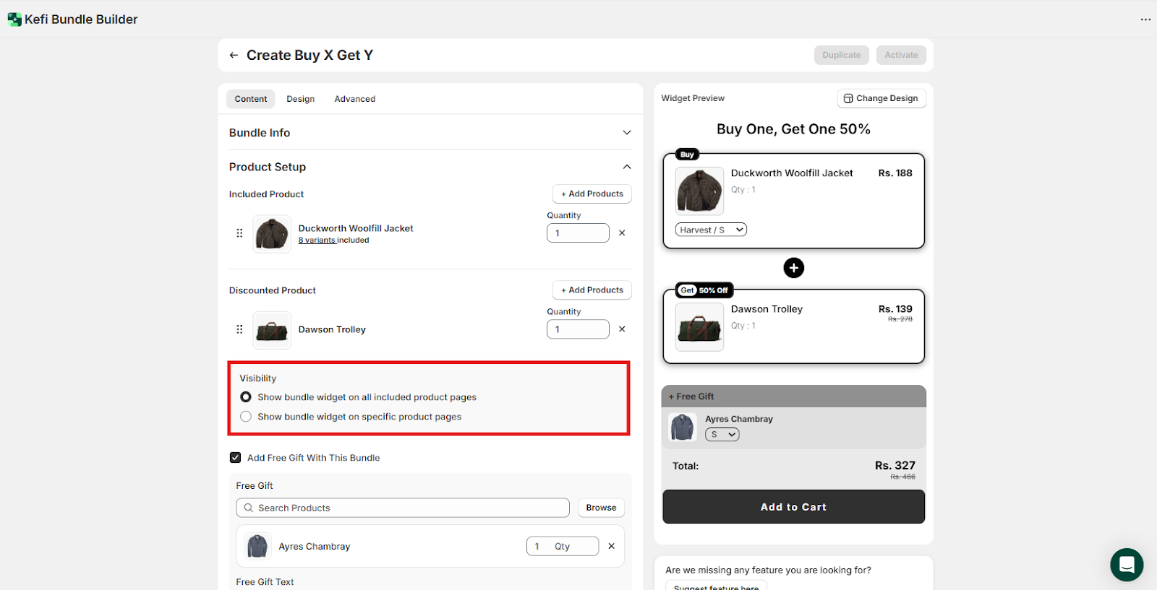Collapse the Product Setup section
The height and width of the screenshot is (590, 1157).
click(x=626, y=167)
